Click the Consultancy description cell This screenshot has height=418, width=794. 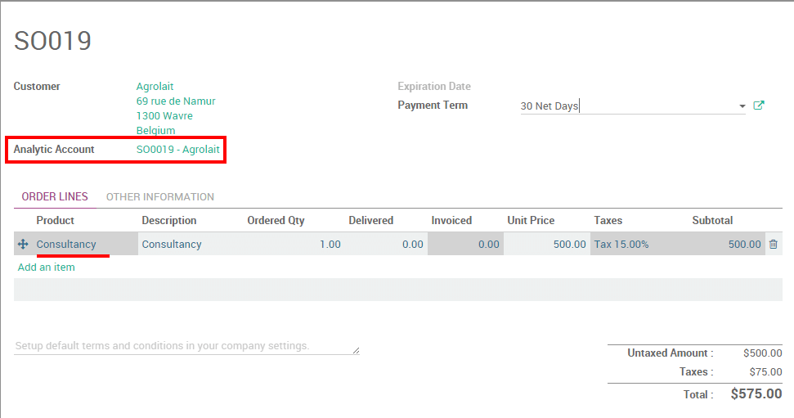click(x=191, y=245)
